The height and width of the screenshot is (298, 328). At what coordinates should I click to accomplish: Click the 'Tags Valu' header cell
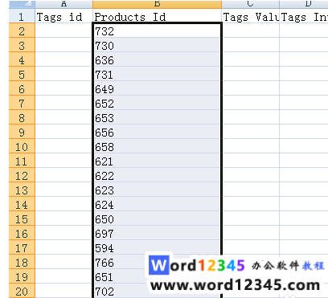coord(251,16)
